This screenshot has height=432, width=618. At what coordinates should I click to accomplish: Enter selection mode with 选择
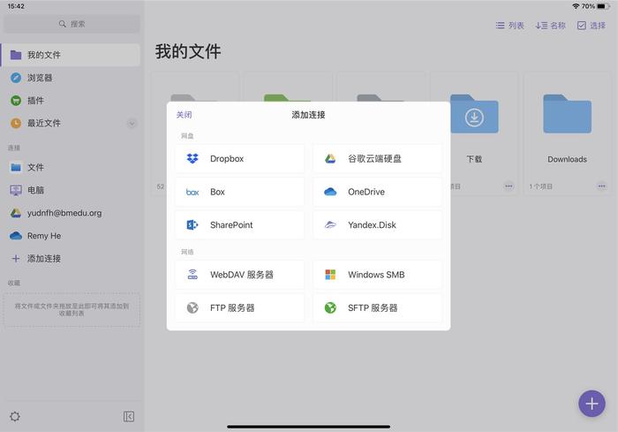coord(592,26)
